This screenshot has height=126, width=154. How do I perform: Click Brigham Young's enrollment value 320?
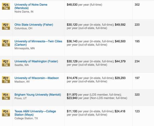pyautogui.click(x=137, y=95)
